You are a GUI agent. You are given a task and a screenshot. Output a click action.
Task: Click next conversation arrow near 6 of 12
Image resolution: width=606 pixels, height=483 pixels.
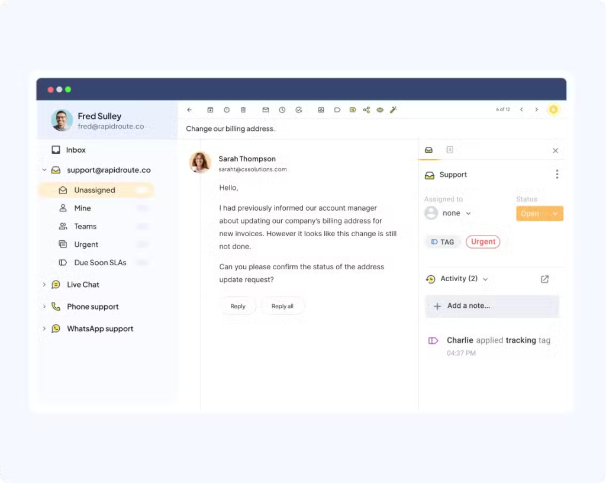pyautogui.click(x=536, y=110)
